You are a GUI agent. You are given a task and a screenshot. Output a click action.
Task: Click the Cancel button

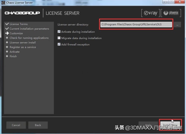tap(16, 125)
